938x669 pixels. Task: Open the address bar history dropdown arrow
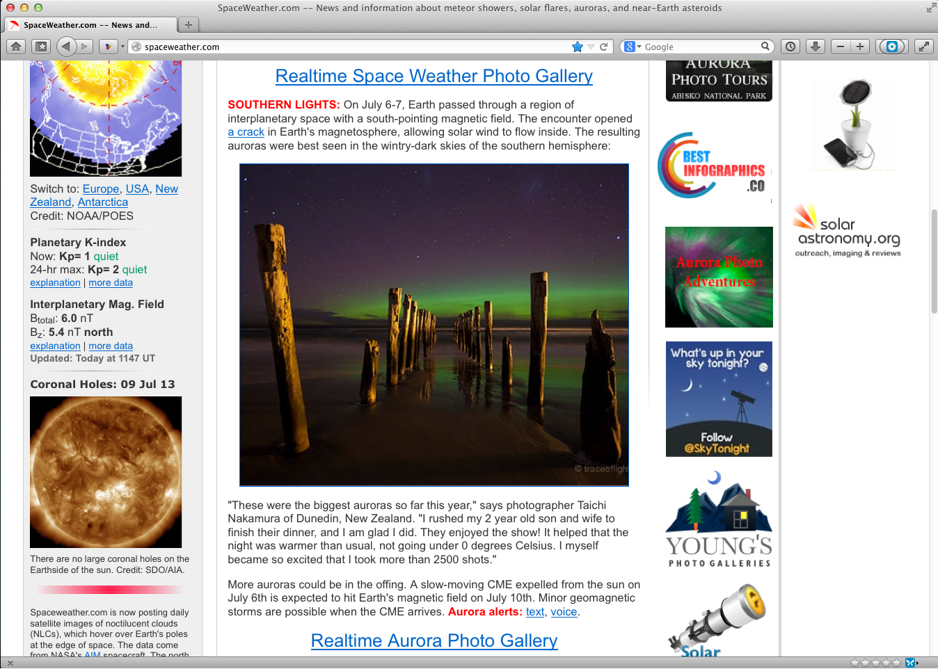pos(591,47)
